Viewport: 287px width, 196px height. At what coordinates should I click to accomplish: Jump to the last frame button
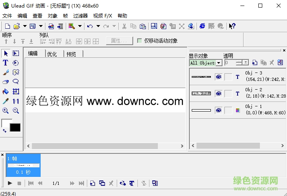click(x=81, y=183)
